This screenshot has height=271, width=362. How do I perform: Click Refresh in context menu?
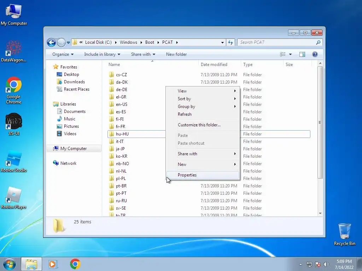[x=203, y=114]
